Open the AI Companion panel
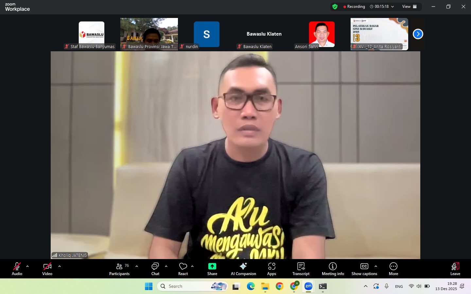Image resolution: width=471 pixels, height=294 pixels. 243,269
